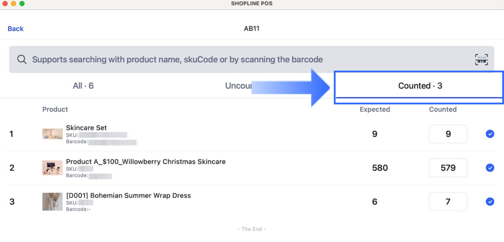Select the Skincare Set product name
This screenshot has width=504, height=242.
coord(86,128)
